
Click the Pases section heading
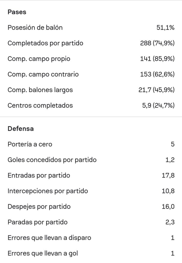[17, 12]
